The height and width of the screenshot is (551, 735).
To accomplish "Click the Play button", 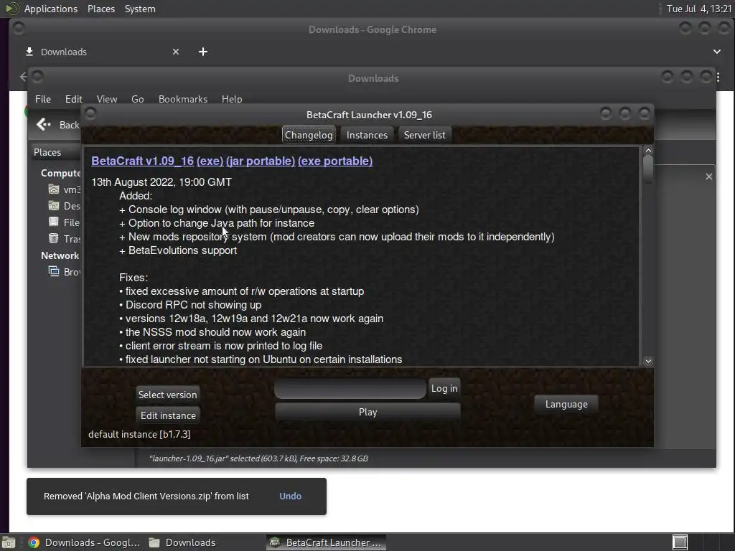I will click(367, 412).
